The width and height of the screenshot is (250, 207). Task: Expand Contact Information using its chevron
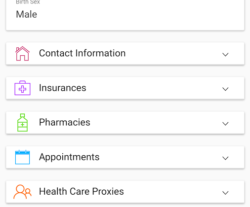225,54
